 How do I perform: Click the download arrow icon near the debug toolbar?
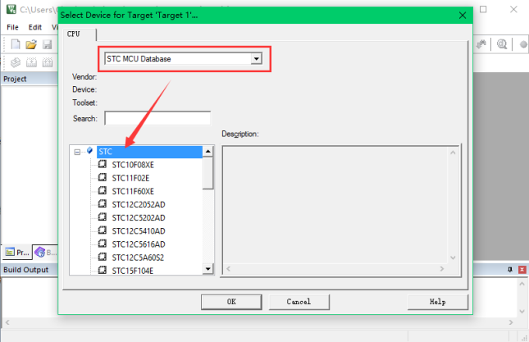(x=481, y=44)
